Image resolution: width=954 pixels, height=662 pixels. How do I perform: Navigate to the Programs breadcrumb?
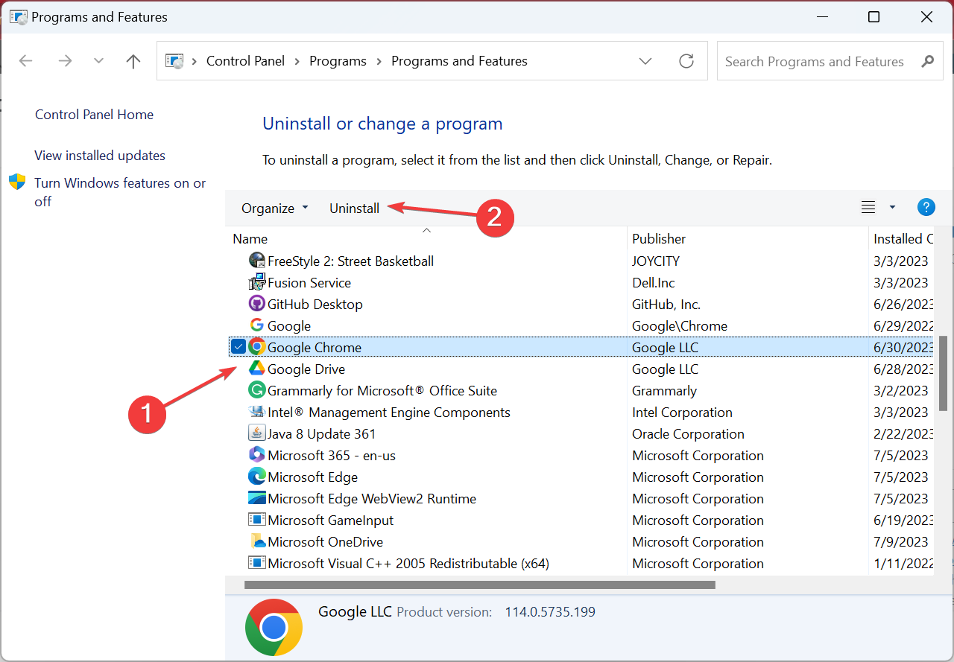click(x=338, y=61)
